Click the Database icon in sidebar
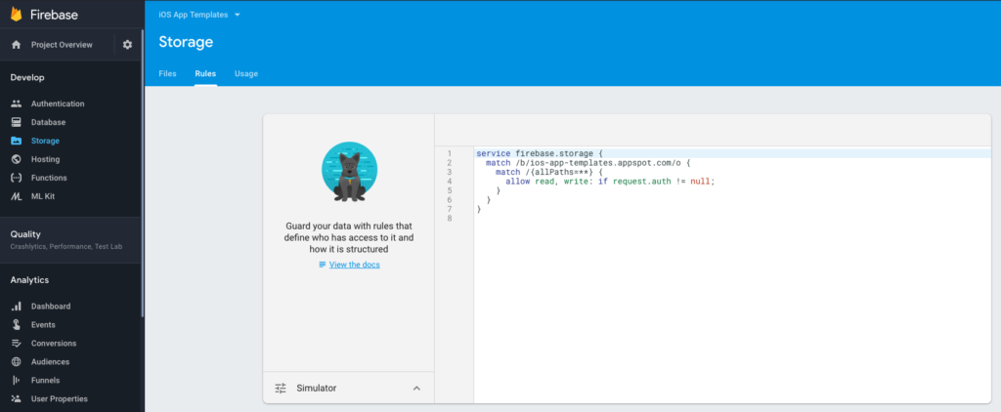The height and width of the screenshot is (412, 1001). [x=16, y=122]
